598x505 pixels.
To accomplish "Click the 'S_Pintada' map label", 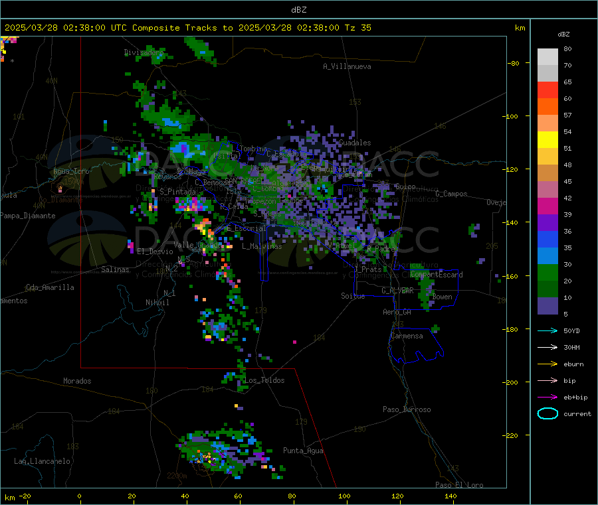I will tap(177, 192).
